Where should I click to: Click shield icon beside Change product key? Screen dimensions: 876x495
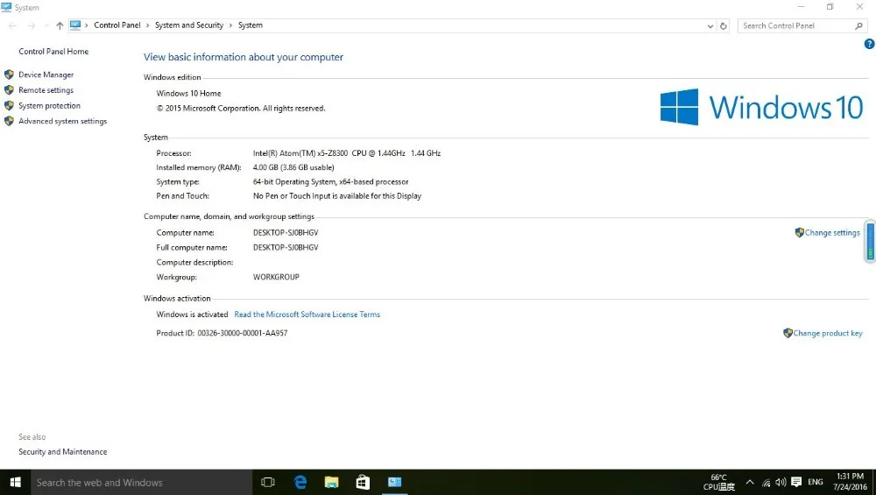pos(788,333)
